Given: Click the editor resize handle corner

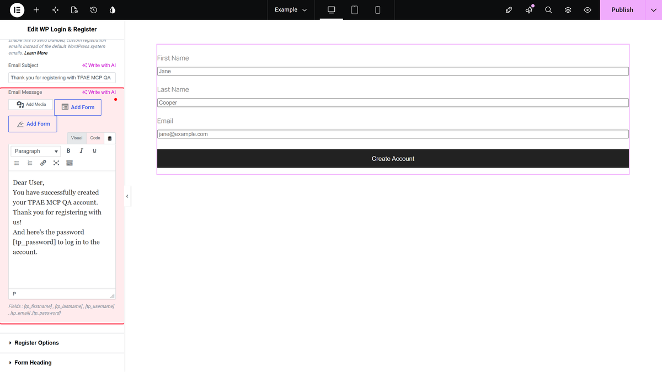Looking at the screenshot, I should coord(112,296).
